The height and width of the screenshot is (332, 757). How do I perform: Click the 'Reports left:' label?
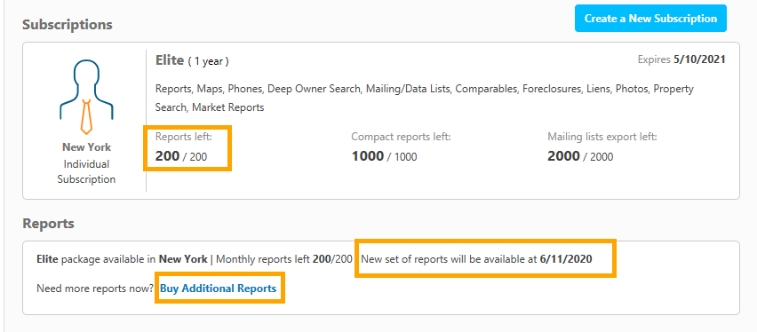184,137
